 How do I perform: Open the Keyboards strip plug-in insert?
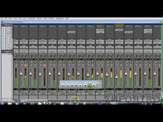[x=119, y=30]
